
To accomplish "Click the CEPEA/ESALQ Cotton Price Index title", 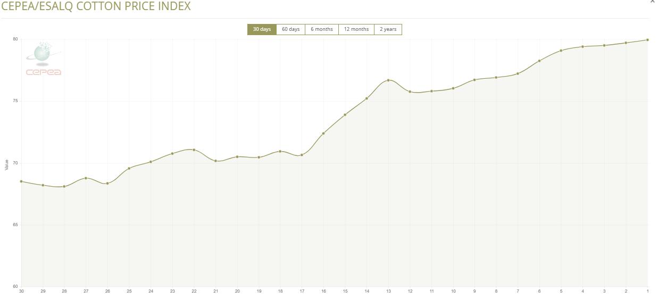I will coord(96,6).
